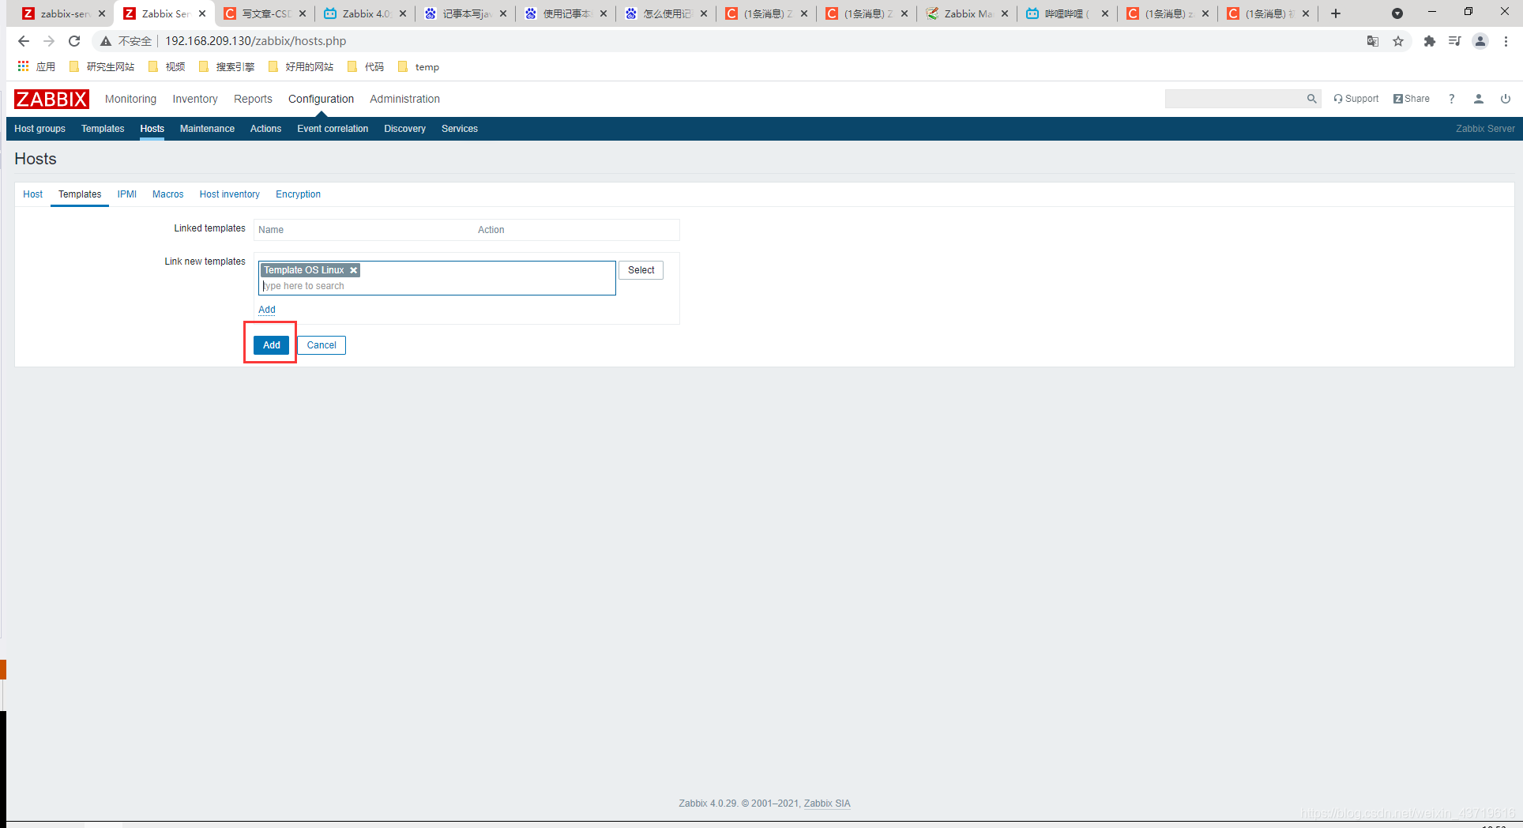
Task: Click the blue Add button
Action: [x=271, y=345]
